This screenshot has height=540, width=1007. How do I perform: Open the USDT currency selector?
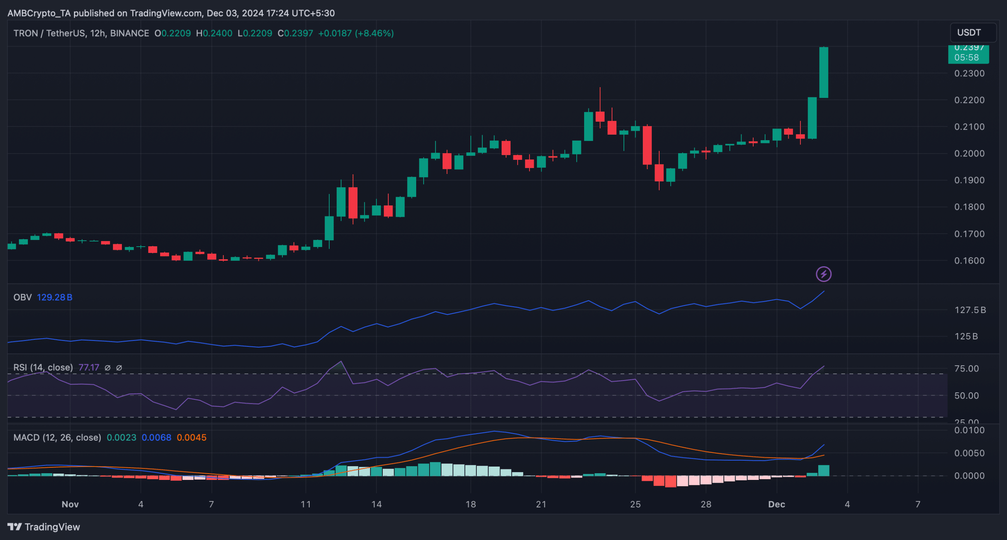click(x=974, y=33)
